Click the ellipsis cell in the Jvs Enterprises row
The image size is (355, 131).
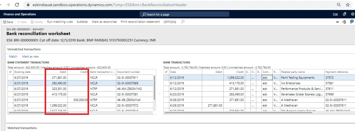253,83
